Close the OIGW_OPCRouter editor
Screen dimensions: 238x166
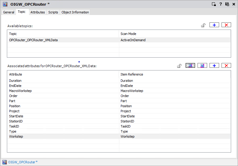[x=234, y=4]
